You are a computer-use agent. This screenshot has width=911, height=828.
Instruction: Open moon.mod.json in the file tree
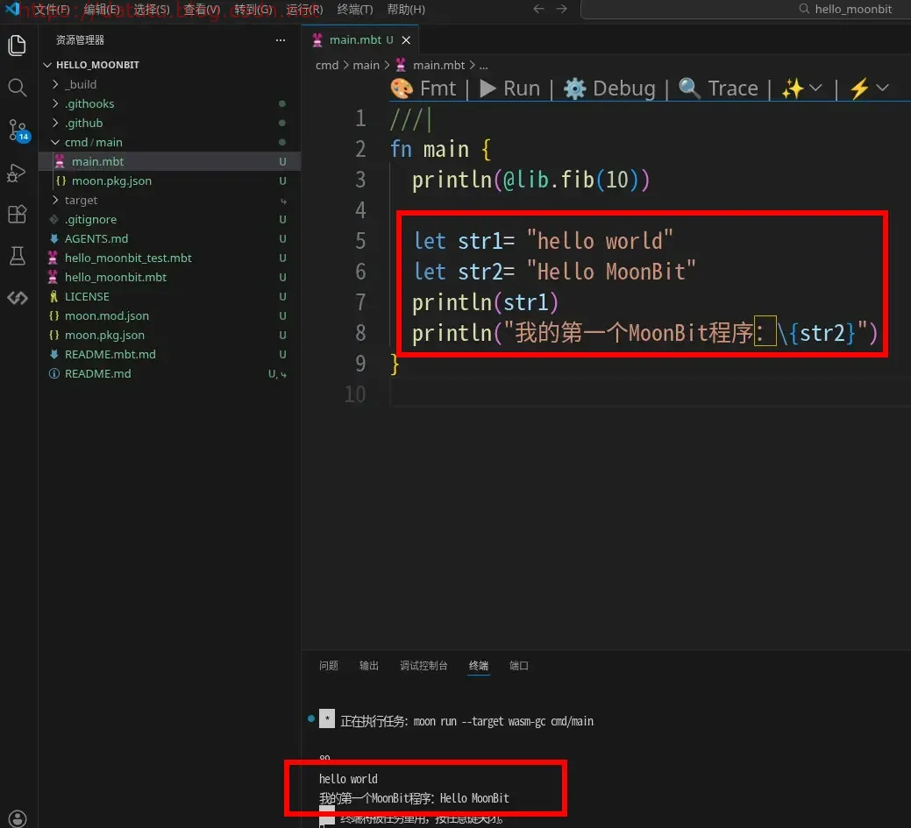pyautogui.click(x=106, y=315)
